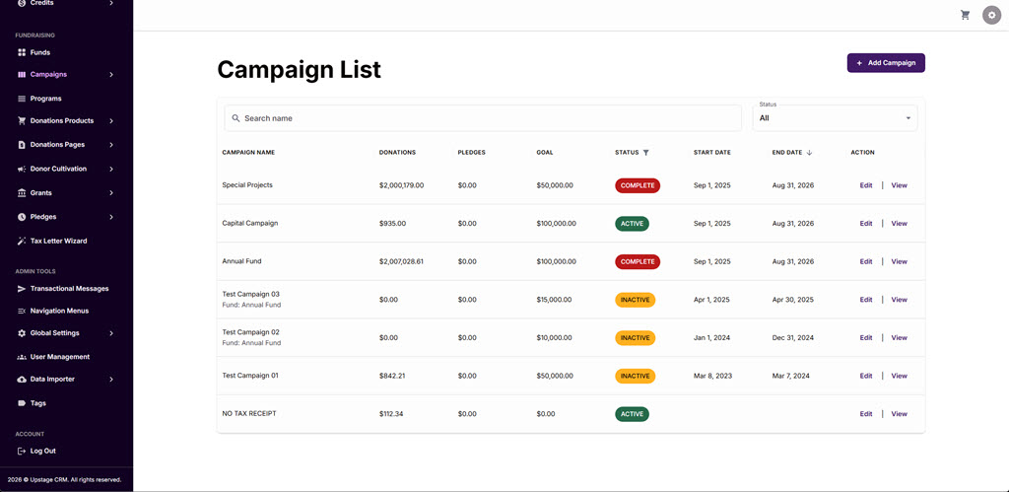Image resolution: width=1009 pixels, height=492 pixels.
Task: Click the Search name input field
Action: [x=483, y=118]
